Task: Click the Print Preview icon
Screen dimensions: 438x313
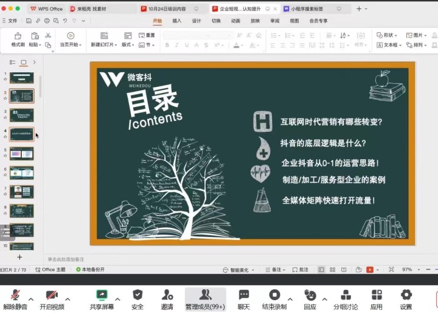Action: click(56, 21)
